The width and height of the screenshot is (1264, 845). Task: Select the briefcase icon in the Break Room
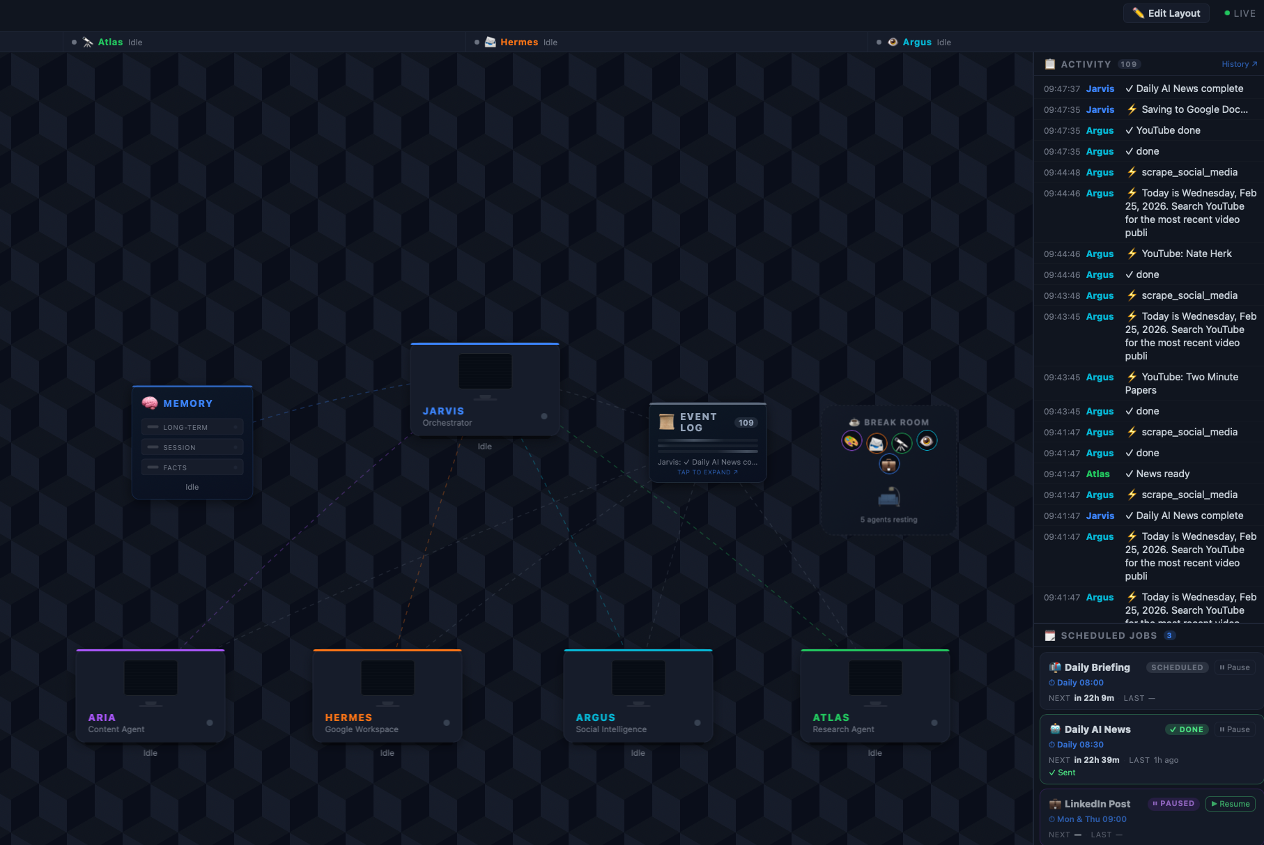click(x=890, y=465)
